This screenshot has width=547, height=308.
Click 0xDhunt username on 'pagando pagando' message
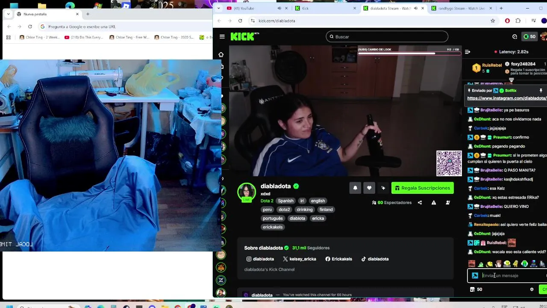click(x=482, y=146)
